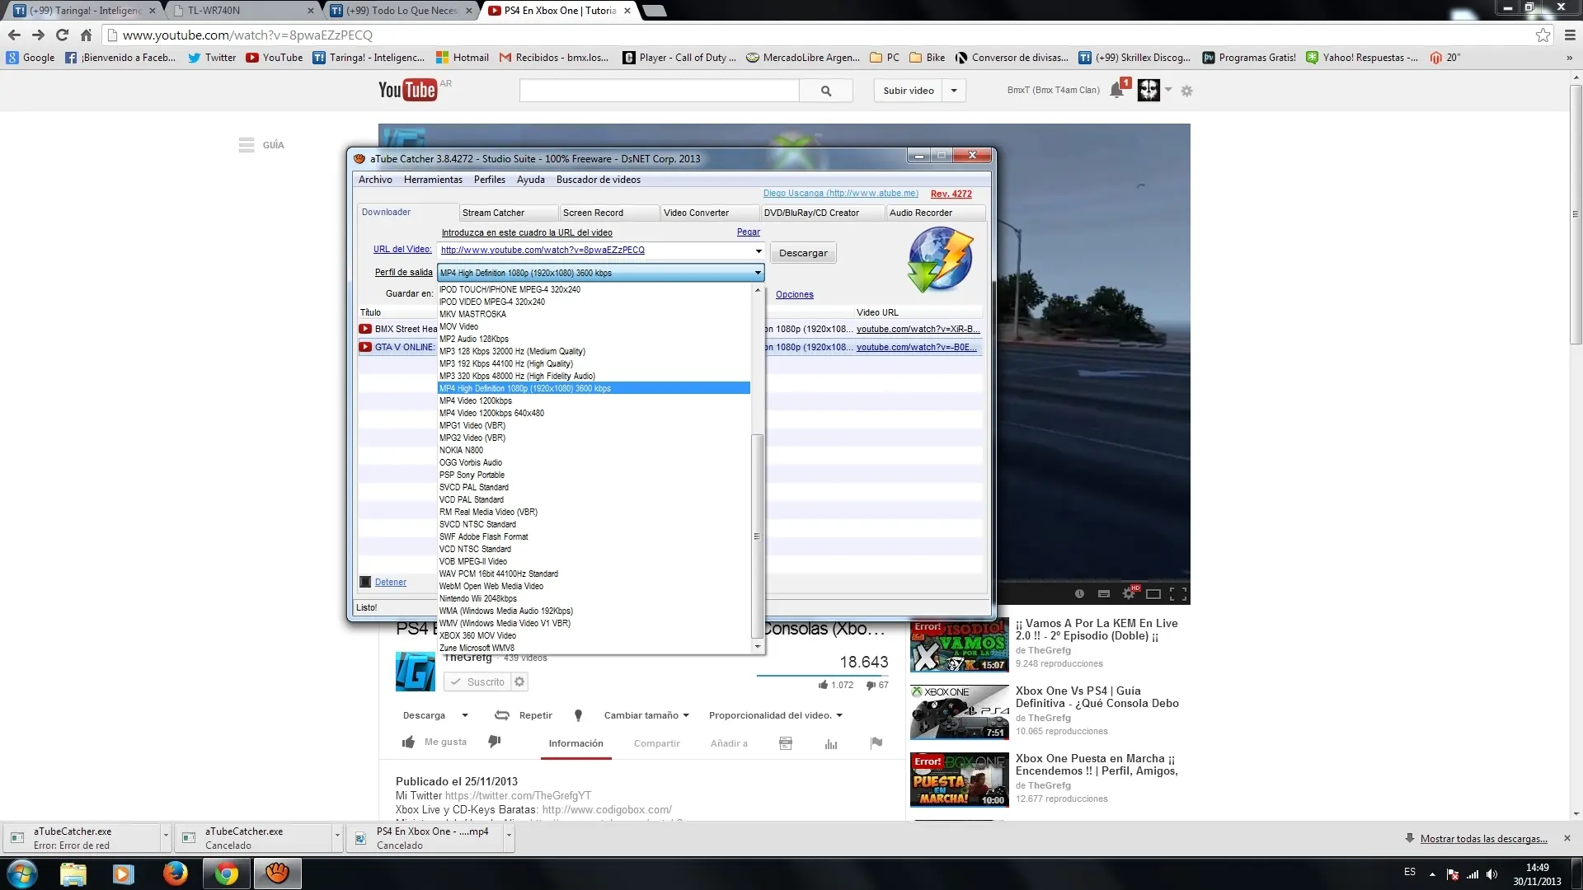Open the Archivo menu in aTube Catcher
This screenshot has height=890, width=1583.
pos(375,180)
